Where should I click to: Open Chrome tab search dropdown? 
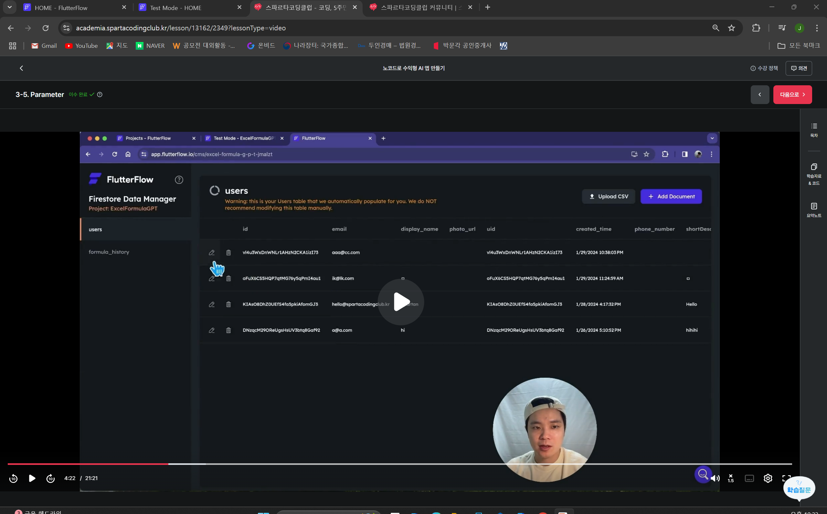tap(9, 7)
